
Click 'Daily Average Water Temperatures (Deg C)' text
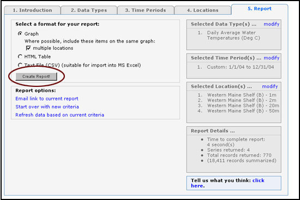point(233,36)
